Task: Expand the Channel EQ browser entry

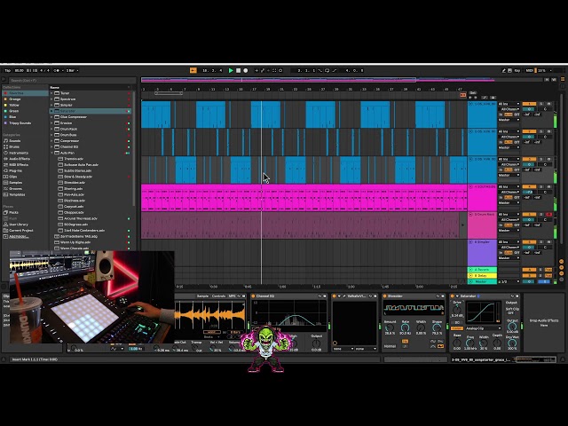Action: [x=51, y=146]
